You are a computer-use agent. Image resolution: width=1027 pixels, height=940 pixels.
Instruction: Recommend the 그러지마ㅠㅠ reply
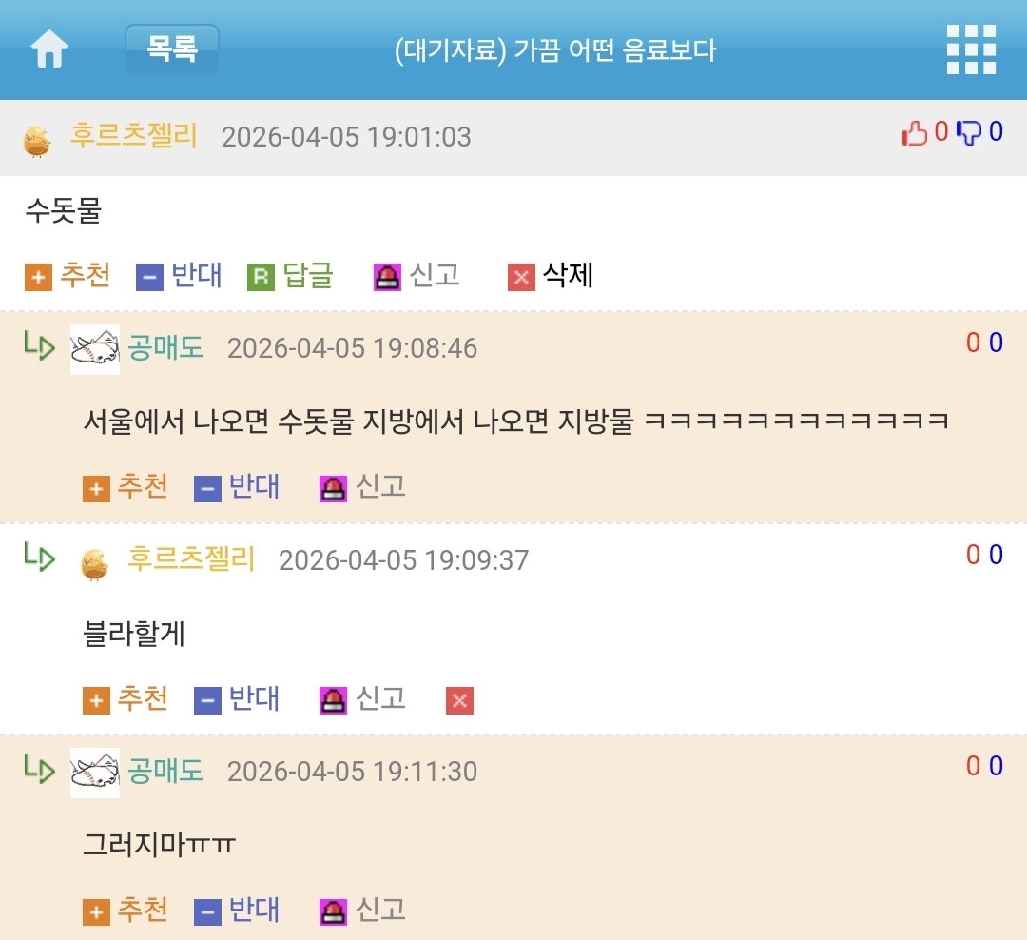coord(126,911)
